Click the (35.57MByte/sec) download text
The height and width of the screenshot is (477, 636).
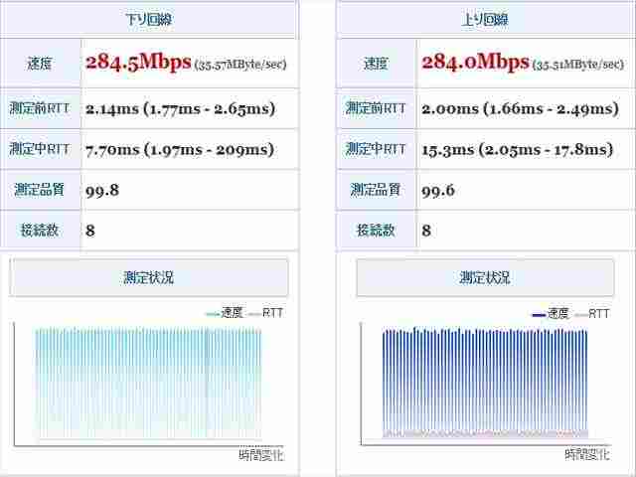[x=240, y=65]
